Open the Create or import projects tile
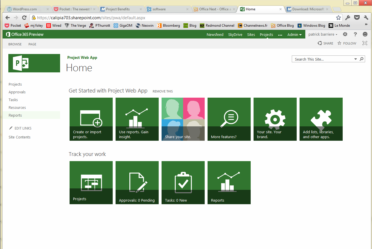Screen dimensions: 372x249 click(x=91, y=119)
